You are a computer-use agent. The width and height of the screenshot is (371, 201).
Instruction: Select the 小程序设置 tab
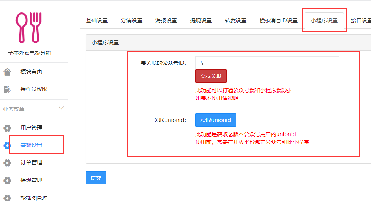click(324, 20)
